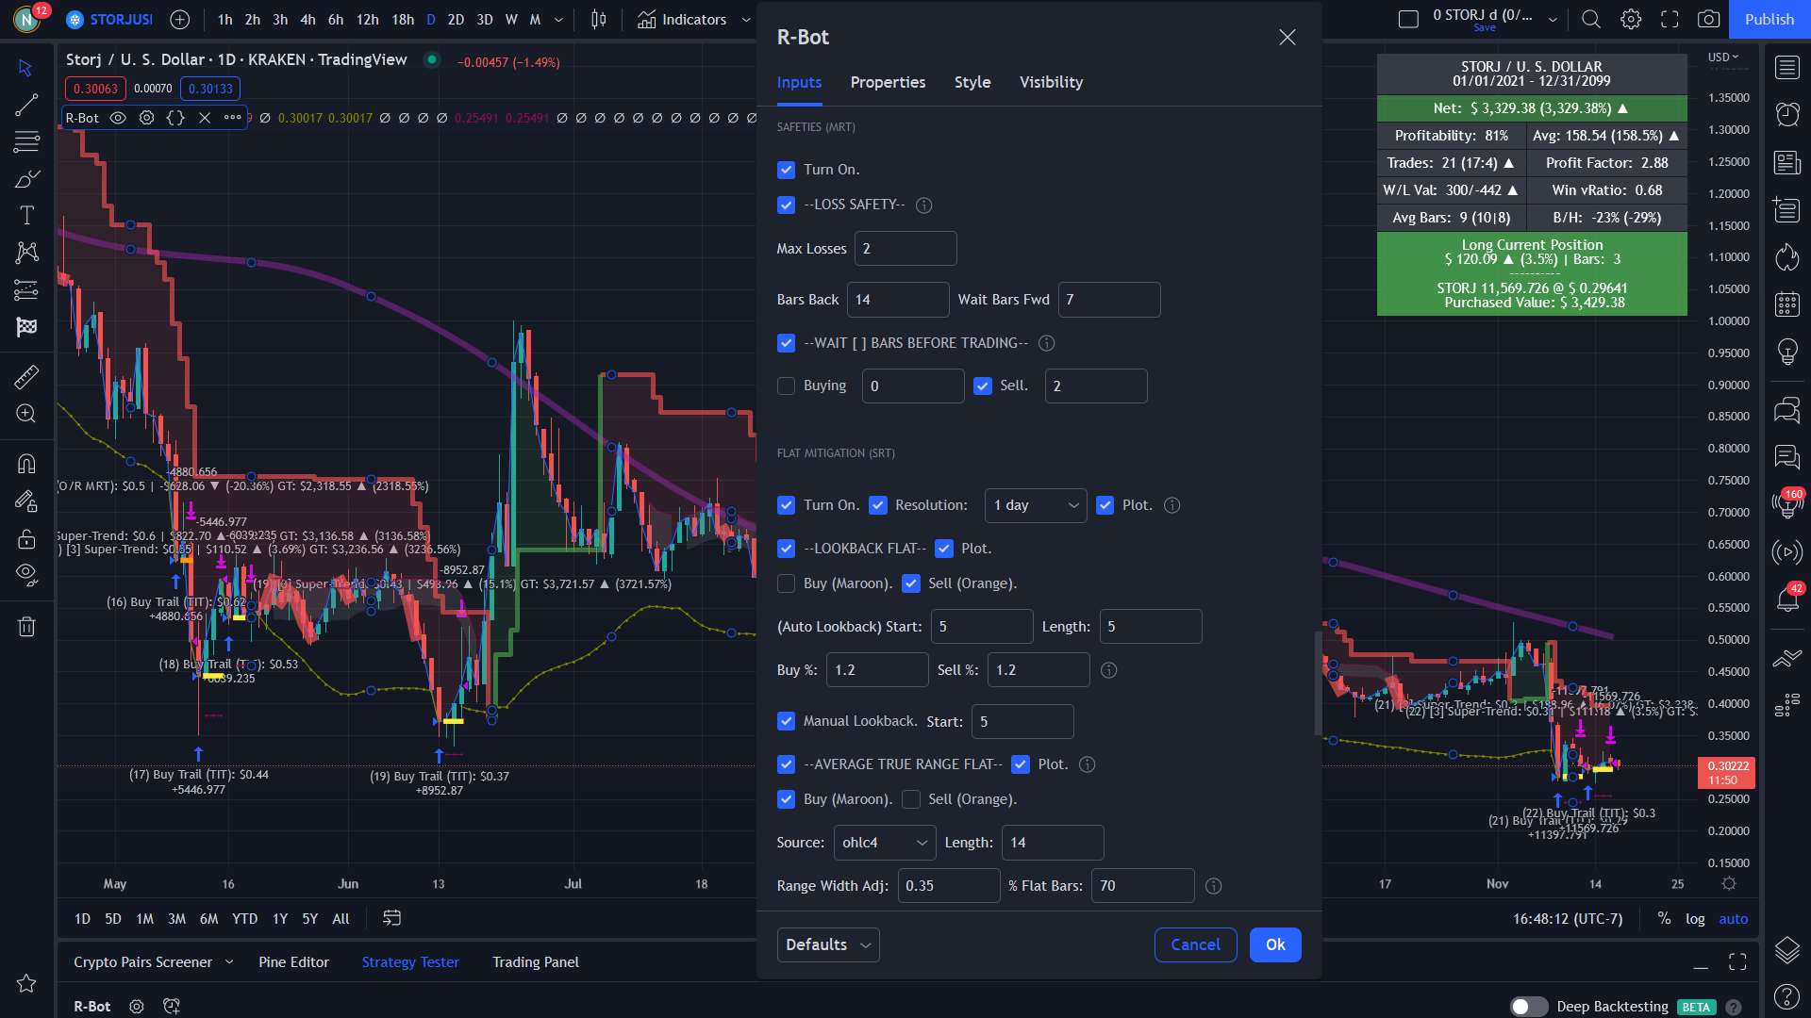Enable the Buying wait bars checkbox
Screen dimensions: 1811x1018
pos(786,386)
